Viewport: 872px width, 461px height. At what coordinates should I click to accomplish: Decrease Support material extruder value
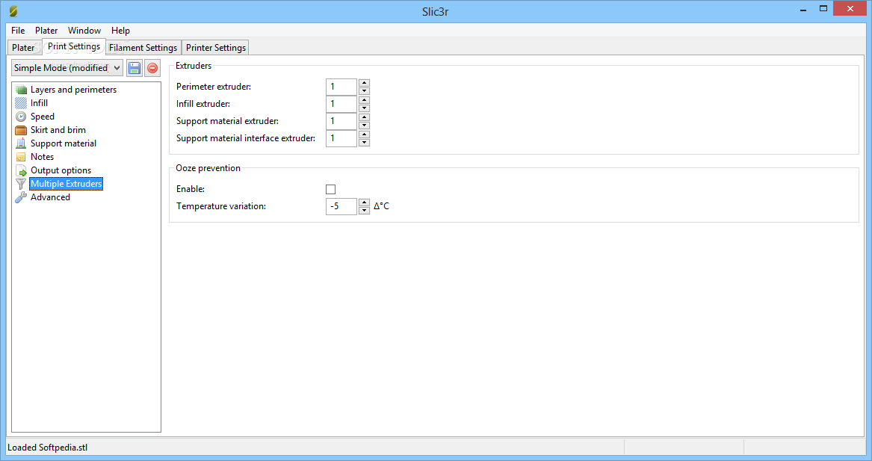[x=364, y=125]
